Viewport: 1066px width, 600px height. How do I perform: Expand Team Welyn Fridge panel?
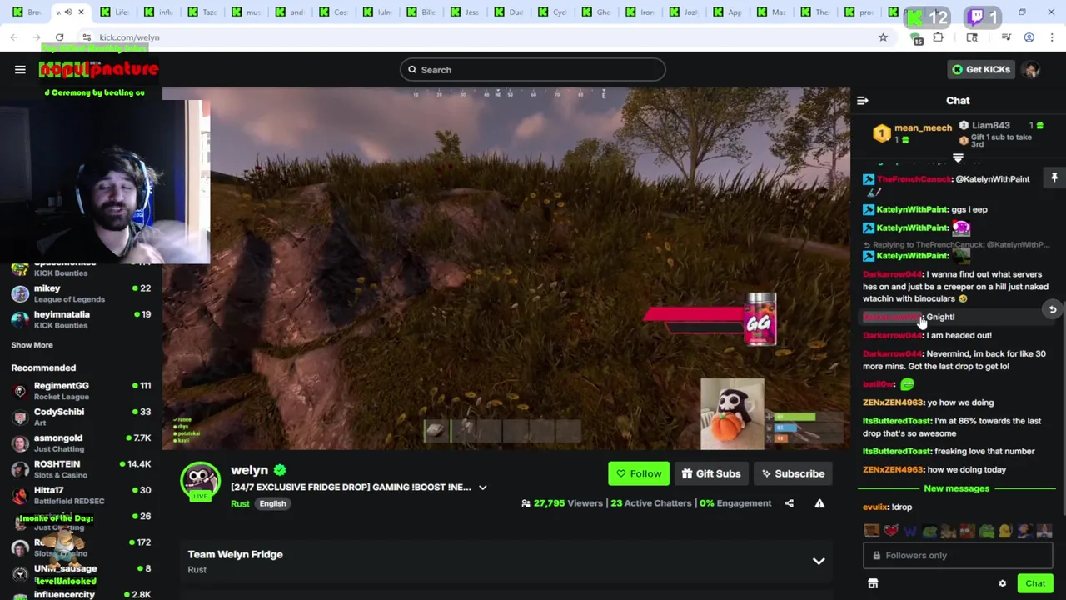pyautogui.click(x=819, y=562)
